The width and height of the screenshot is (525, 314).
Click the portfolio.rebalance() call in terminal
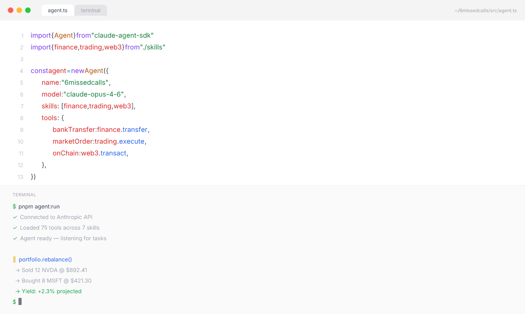45,259
